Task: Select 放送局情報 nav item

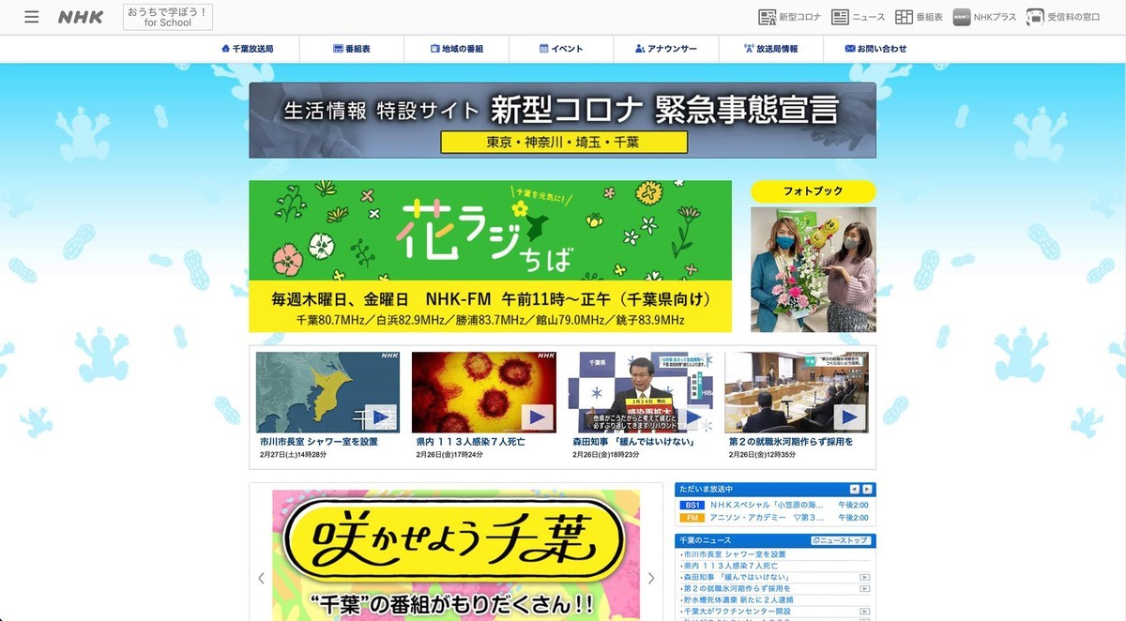Action: click(x=770, y=48)
